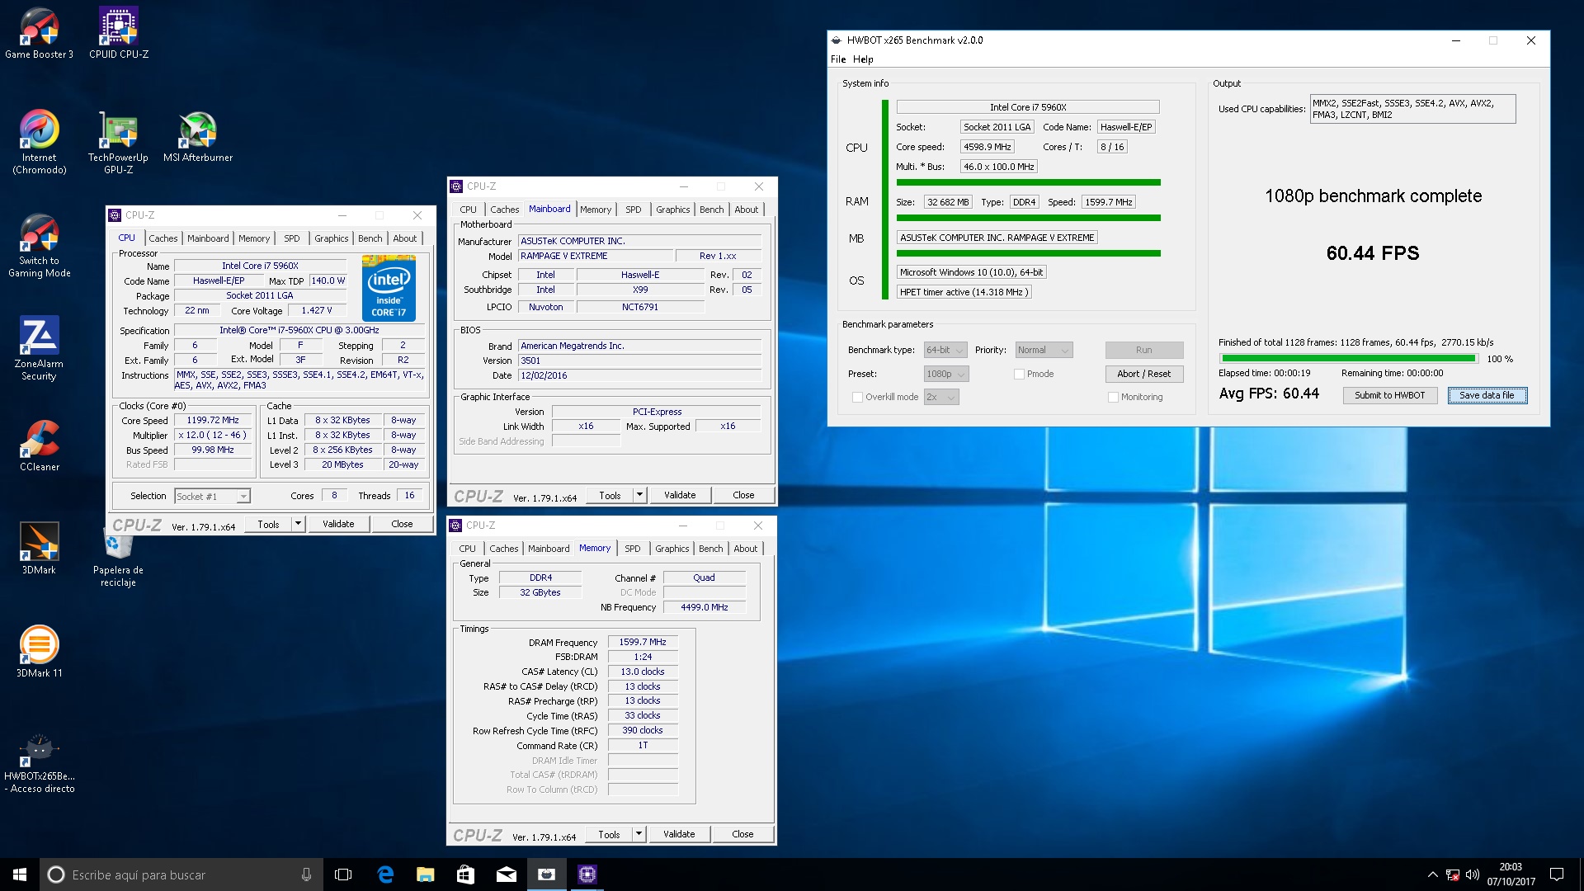Open 3DMark 11 desktop icon
The width and height of the screenshot is (1584, 891).
click(39, 652)
